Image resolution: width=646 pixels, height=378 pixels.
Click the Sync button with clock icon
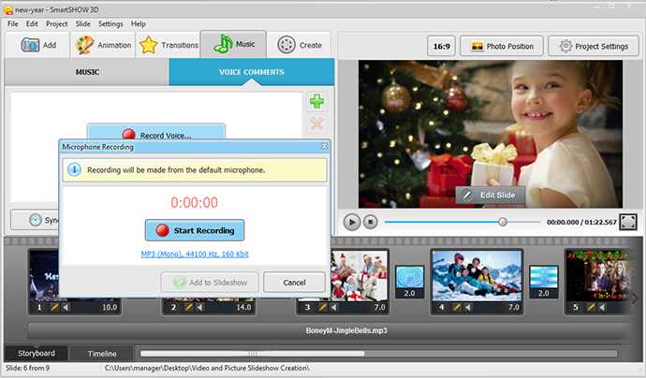click(35, 220)
